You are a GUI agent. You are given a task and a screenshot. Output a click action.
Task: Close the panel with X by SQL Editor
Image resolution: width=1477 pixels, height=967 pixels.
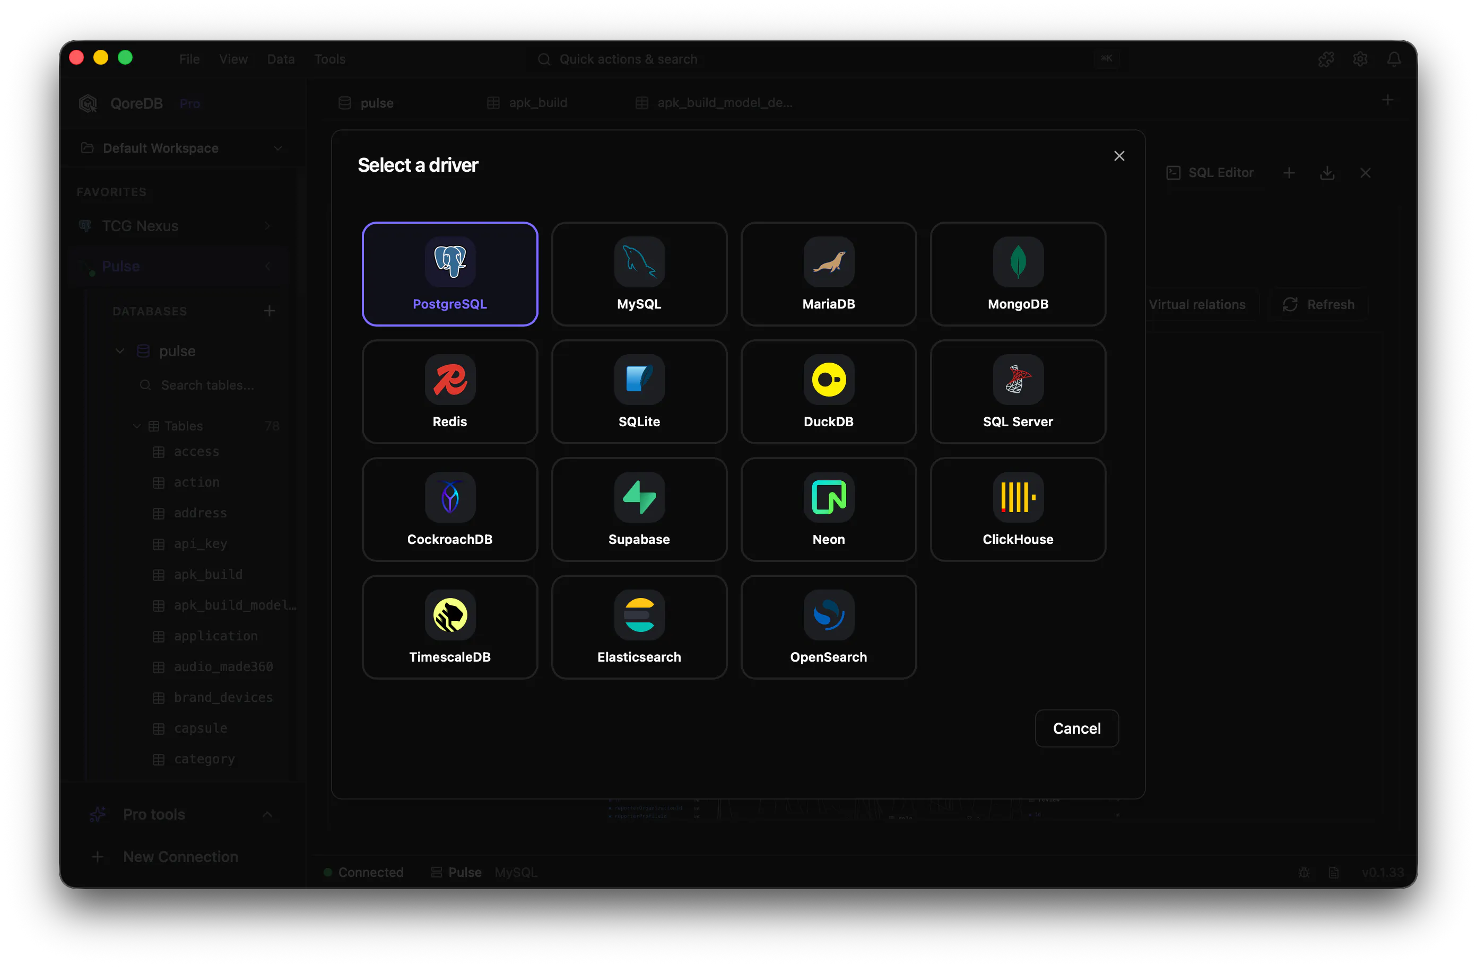pyautogui.click(x=1365, y=173)
